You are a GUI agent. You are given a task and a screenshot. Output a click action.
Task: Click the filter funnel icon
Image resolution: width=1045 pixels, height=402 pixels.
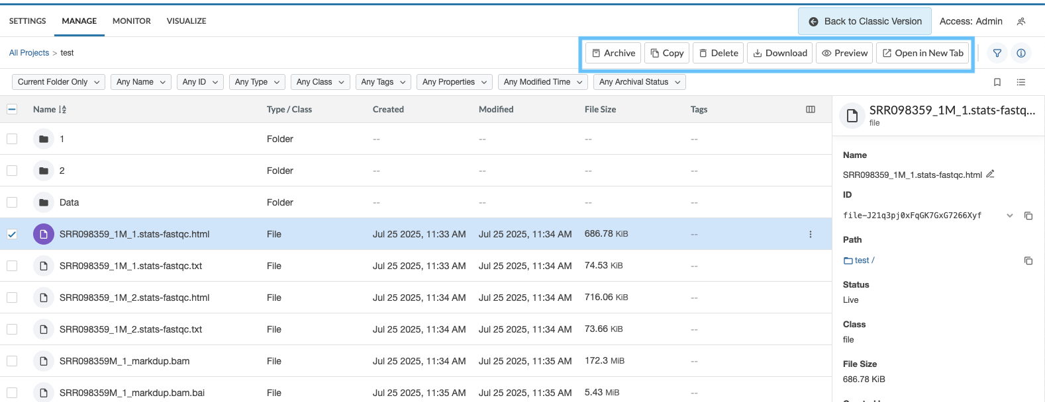tap(997, 53)
